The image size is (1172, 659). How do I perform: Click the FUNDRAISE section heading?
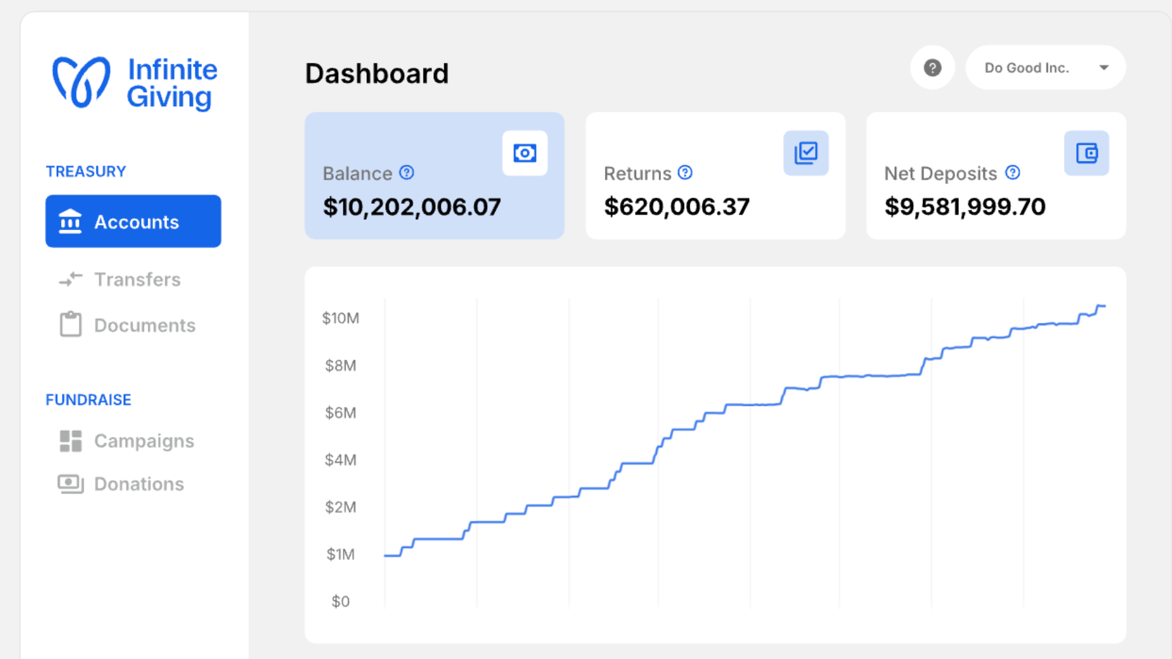pos(89,400)
